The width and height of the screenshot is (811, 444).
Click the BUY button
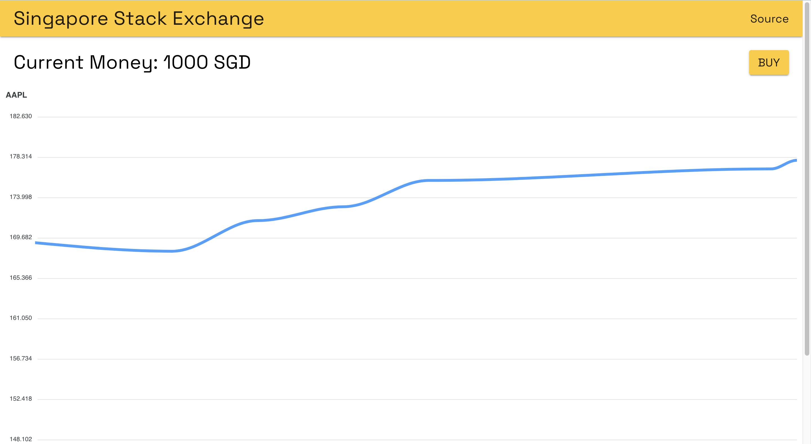click(x=768, y=63)
